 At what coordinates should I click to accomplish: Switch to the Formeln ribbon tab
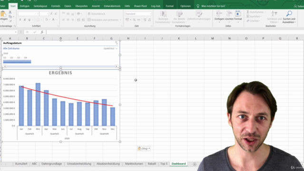click(x=56, y=6)
